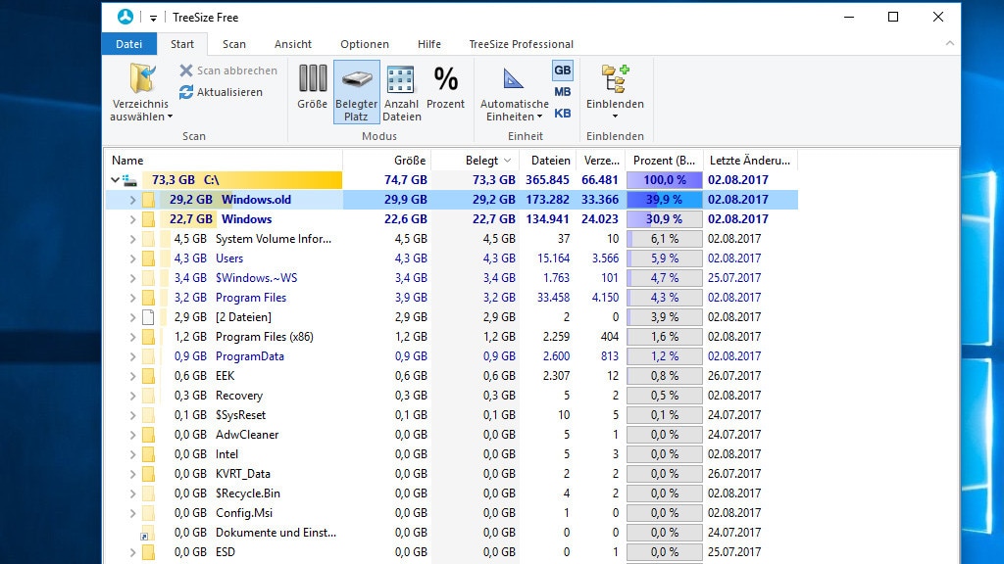Screen dimensions: 1004x564
Task: Switch to the Optionen tab
Action: [365, 44]
